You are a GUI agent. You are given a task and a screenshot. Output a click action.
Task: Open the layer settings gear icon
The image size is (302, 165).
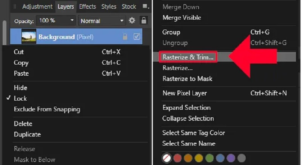[x=132, y=21]
